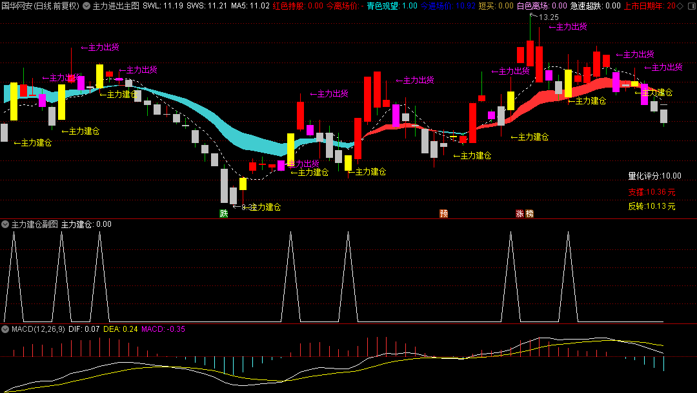Click the 支撑:10.36元 support label
Viewport: 697px width, 393px height.
[x=652, y=192]
